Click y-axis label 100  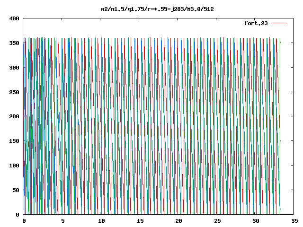click(14, 166)
